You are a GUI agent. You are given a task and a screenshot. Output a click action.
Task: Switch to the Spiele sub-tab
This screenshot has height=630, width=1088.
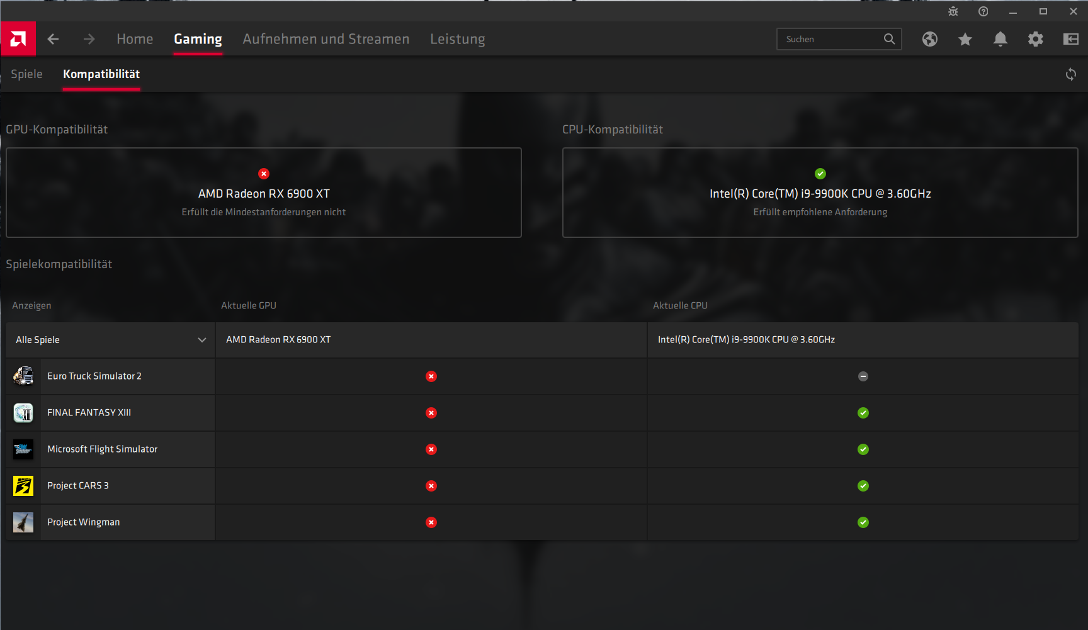(x=26, y=74)
